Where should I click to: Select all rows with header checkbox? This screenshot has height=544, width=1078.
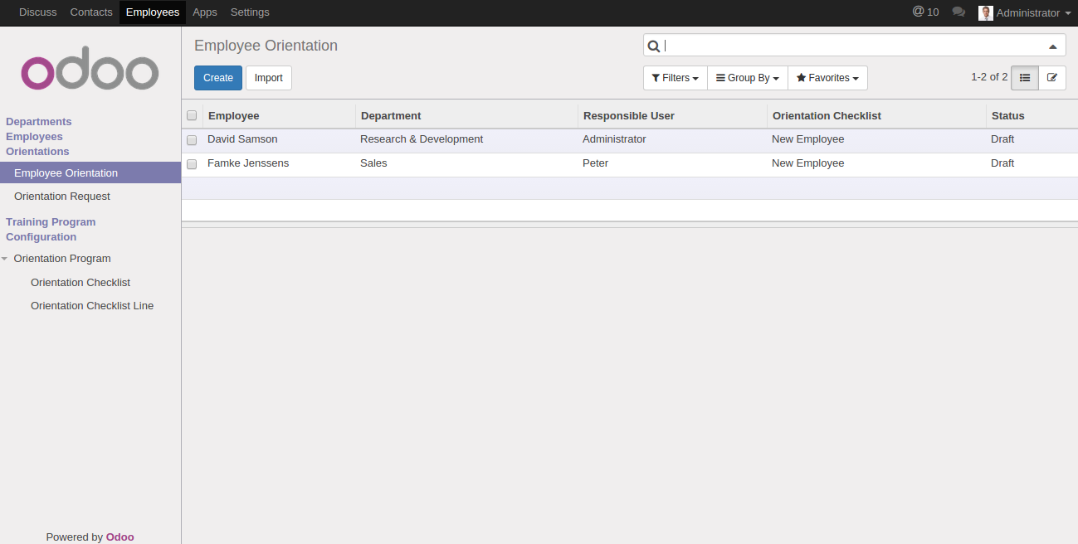click(192, 116)
